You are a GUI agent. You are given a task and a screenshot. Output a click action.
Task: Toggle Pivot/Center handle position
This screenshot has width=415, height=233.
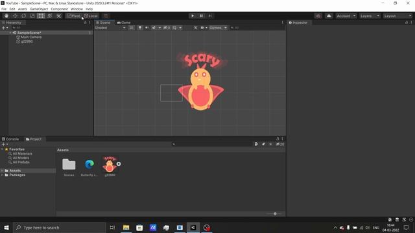74,16
